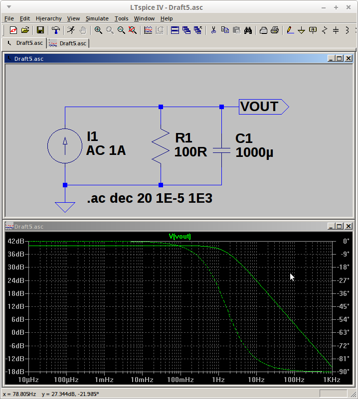Screen dimensions: 358x399
Task: Select the Label Net tool
Action: [313, 30]
